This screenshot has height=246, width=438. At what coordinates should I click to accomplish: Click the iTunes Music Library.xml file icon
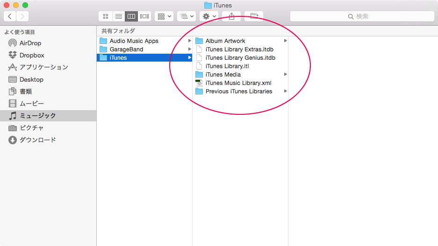pyautogui.click(x=199, y=83)
